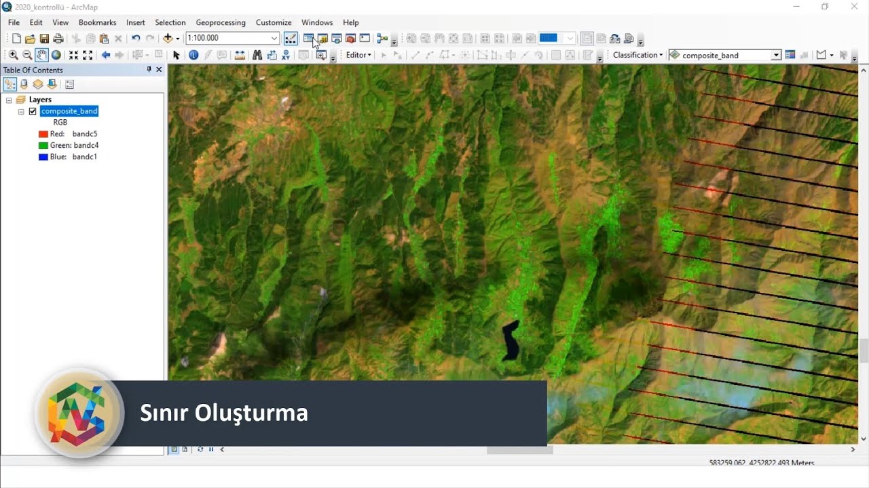Screen dimensions: 869x488
Task: Open the Insert menu
Action: [x=136, y=22]
